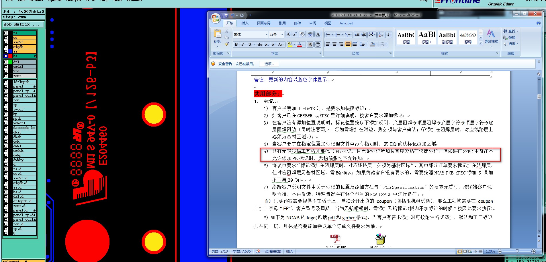The width and height of the screenshot is (546, 262).
Task: Open the font size 五号 dropdown
Action: click(282, 34)
